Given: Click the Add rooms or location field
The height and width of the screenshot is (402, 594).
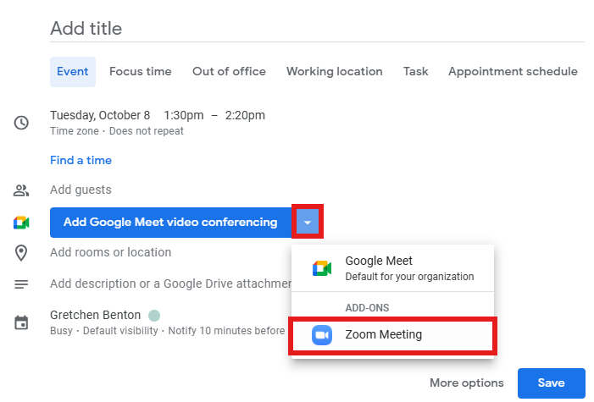Looking at the screenshot, I should [111, 252].
